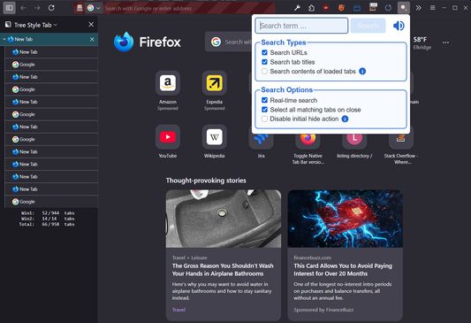Viewport: 471px width, 323px height.
Task: Click the Firefox logo on the new tab page
Action: pos(148,42)
